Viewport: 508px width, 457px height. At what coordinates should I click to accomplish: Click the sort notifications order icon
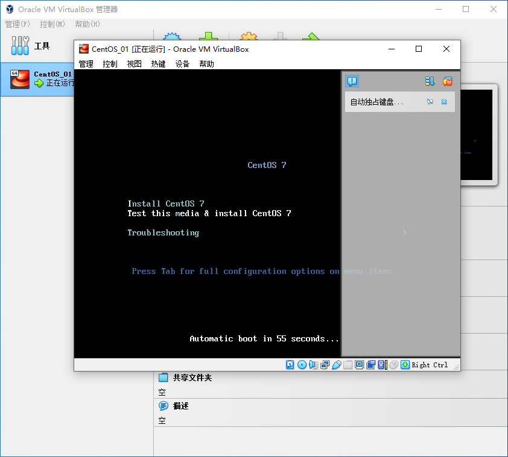pos(430,81)
